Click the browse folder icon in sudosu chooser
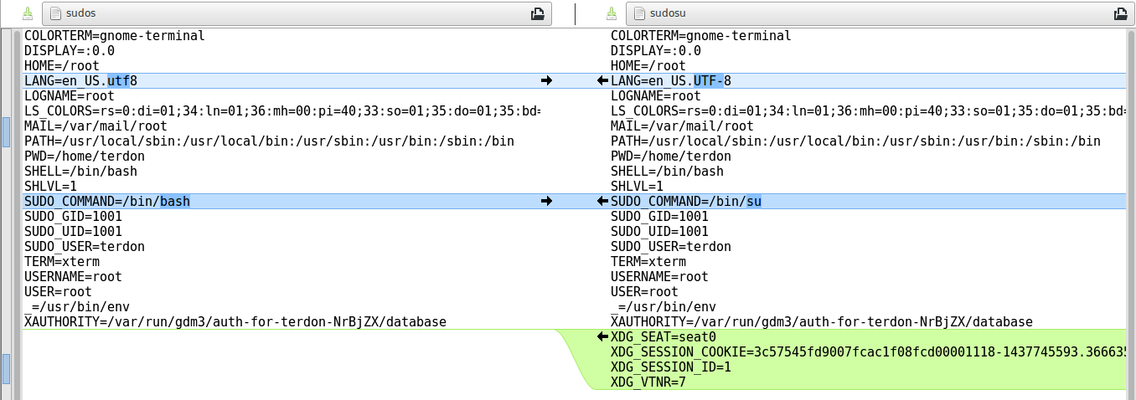Screen dimensions: 1136x400 tap(1121, 13)
